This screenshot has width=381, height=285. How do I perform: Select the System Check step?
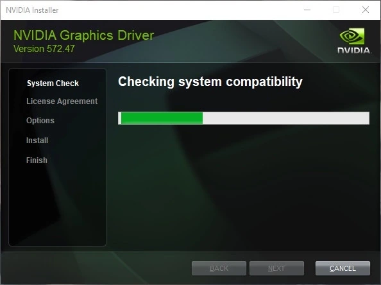point(53,83)
